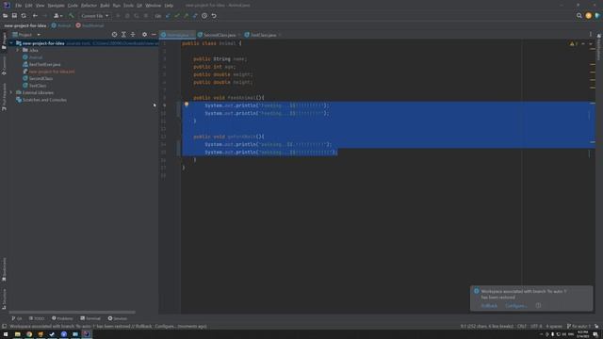
Task: Open the File menu
Action: point(19,6)
